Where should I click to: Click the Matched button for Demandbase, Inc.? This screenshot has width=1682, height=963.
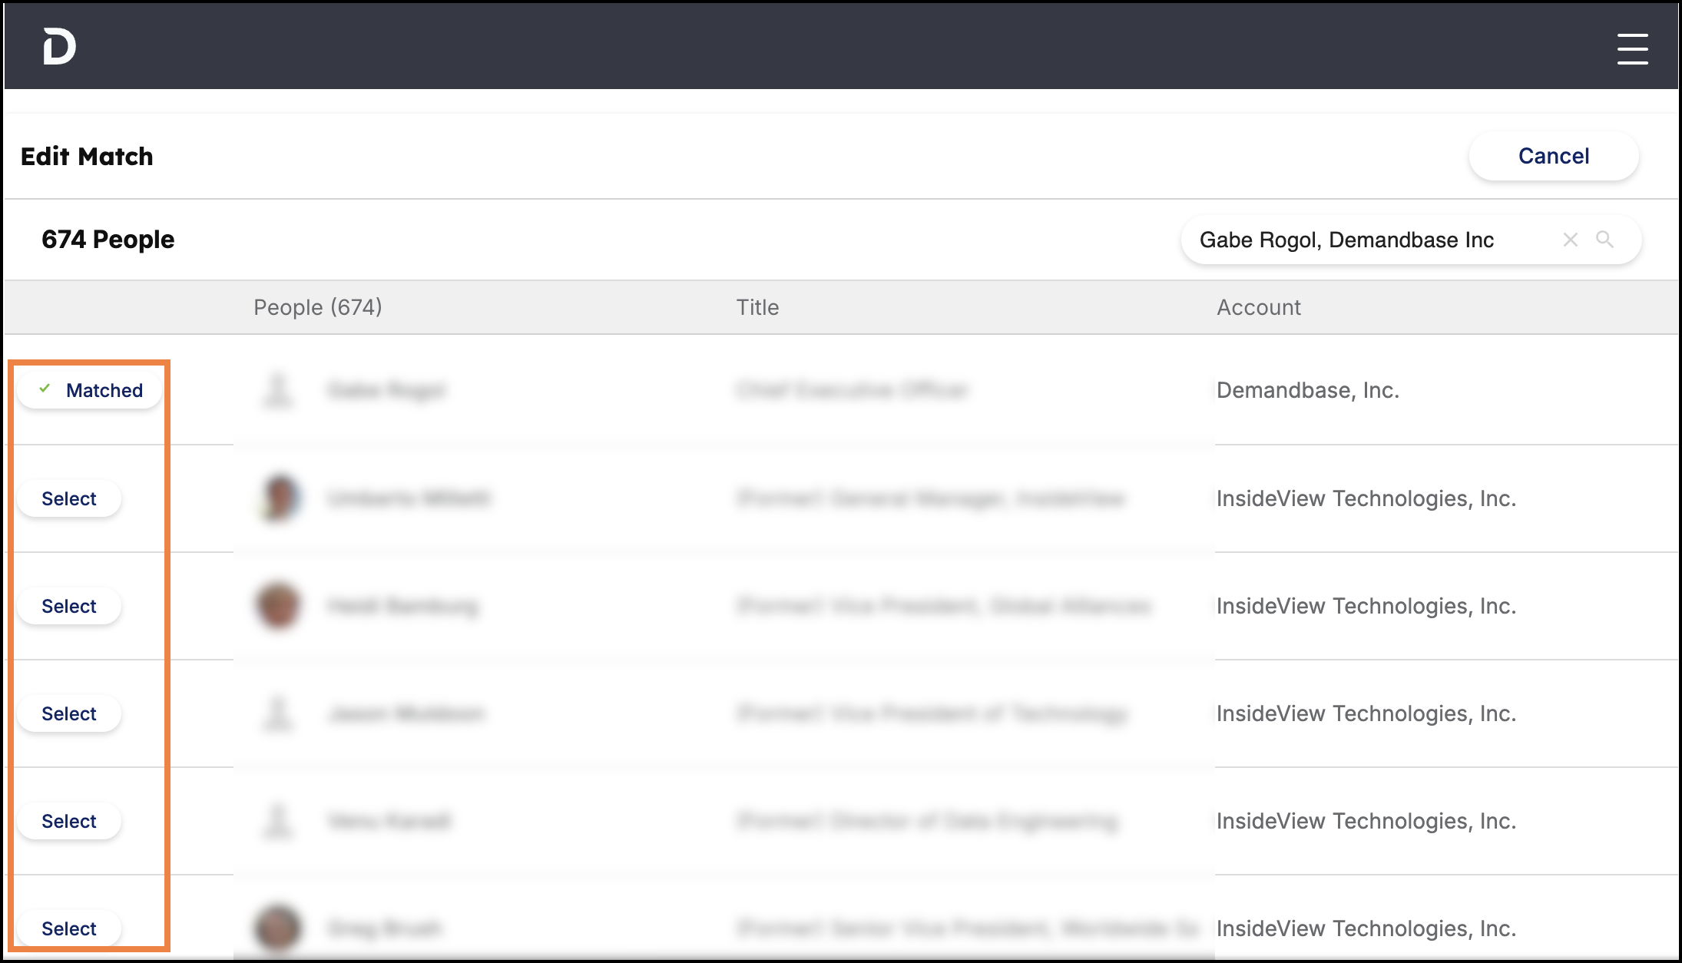pyautogui.click(x=90, y=390)
